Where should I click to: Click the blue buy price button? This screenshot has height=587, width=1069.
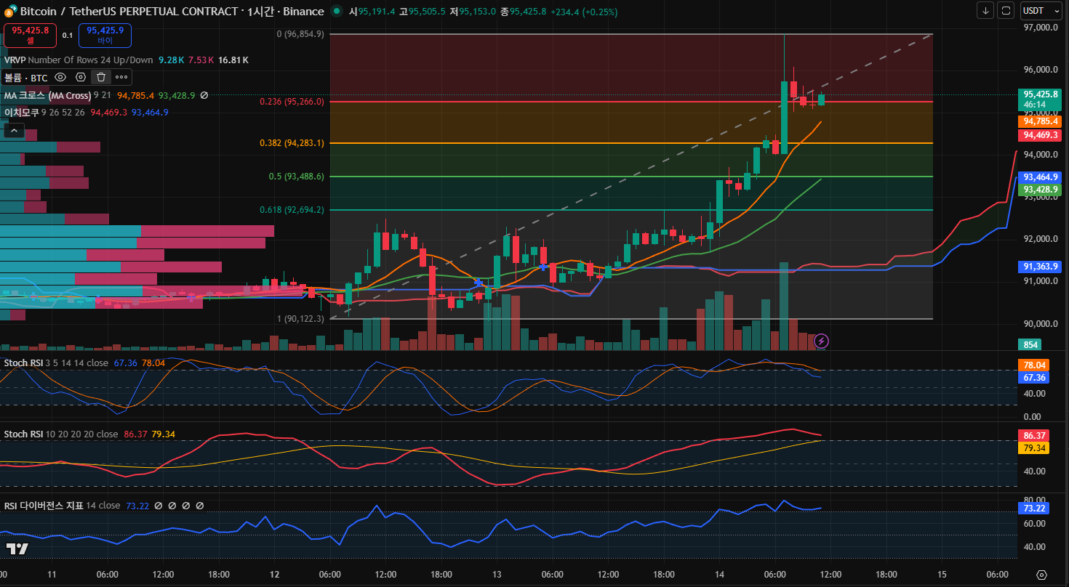[x=105, y=35]
